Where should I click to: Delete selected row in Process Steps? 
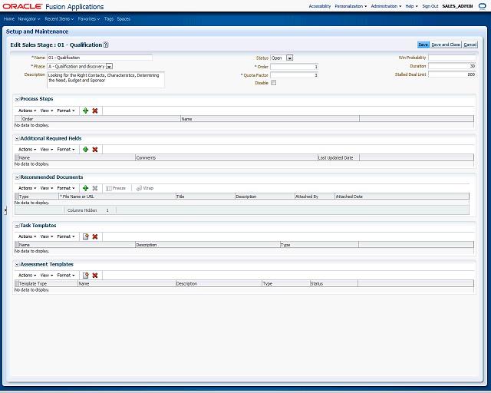coord(95,111)
